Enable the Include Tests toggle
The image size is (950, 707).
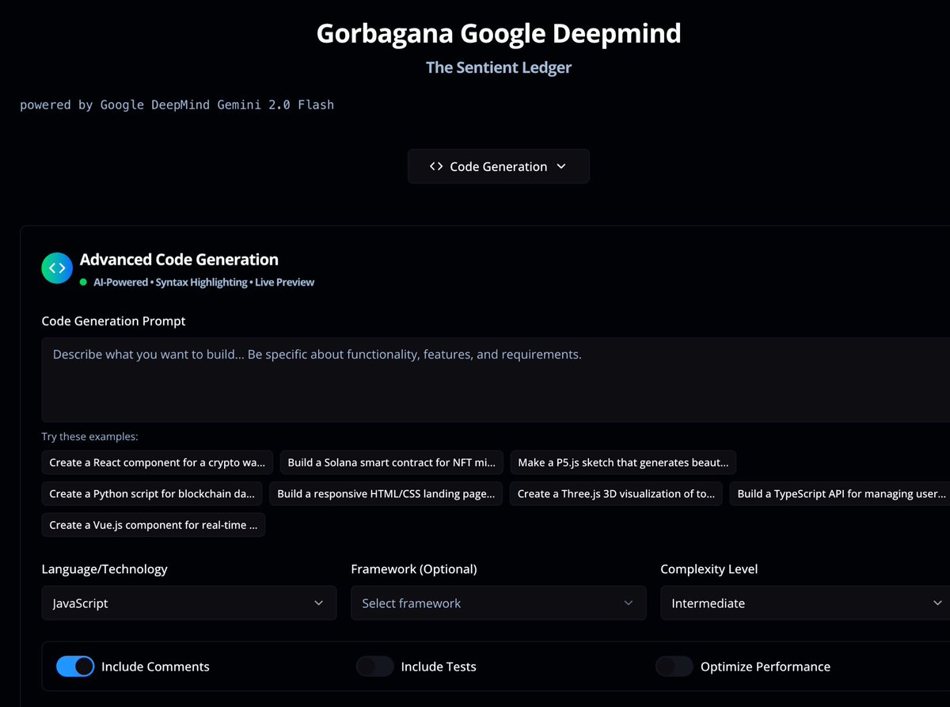click(375, 667)
